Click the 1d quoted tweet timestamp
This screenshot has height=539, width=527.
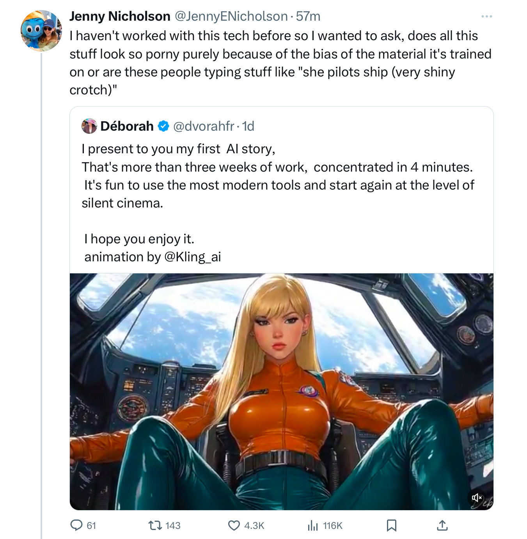[x=248, y=126]
